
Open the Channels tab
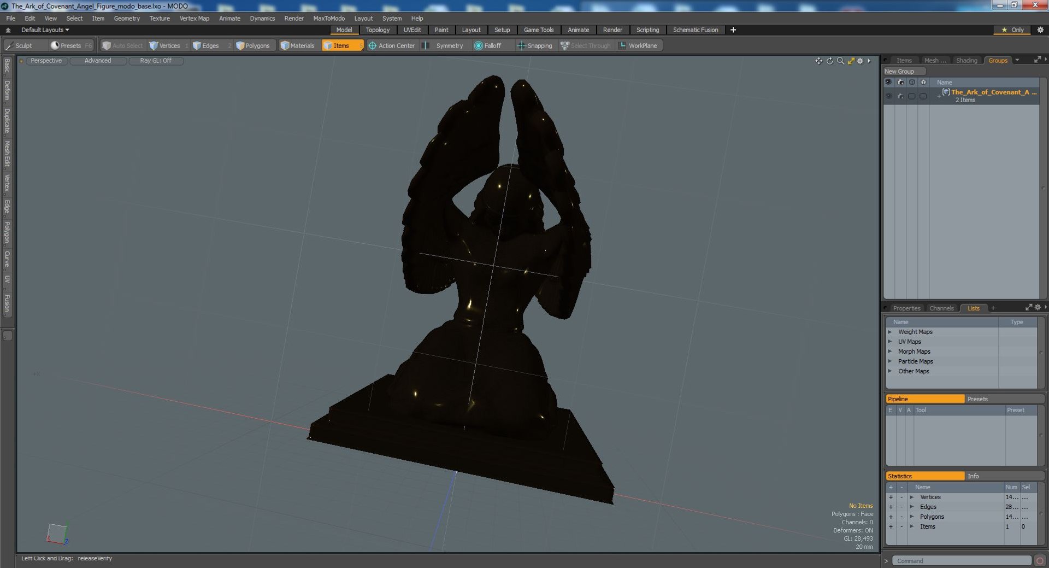pos(941,308)
